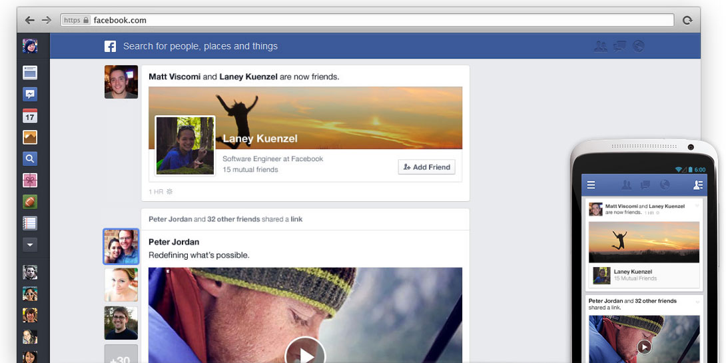
Task: Open notifications globe in desktop header
Action: pyautogui.click(x=638, y=47)
